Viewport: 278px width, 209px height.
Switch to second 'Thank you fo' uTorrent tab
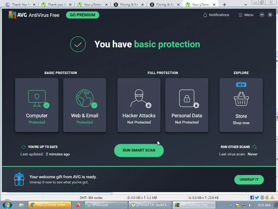point(56,4)
